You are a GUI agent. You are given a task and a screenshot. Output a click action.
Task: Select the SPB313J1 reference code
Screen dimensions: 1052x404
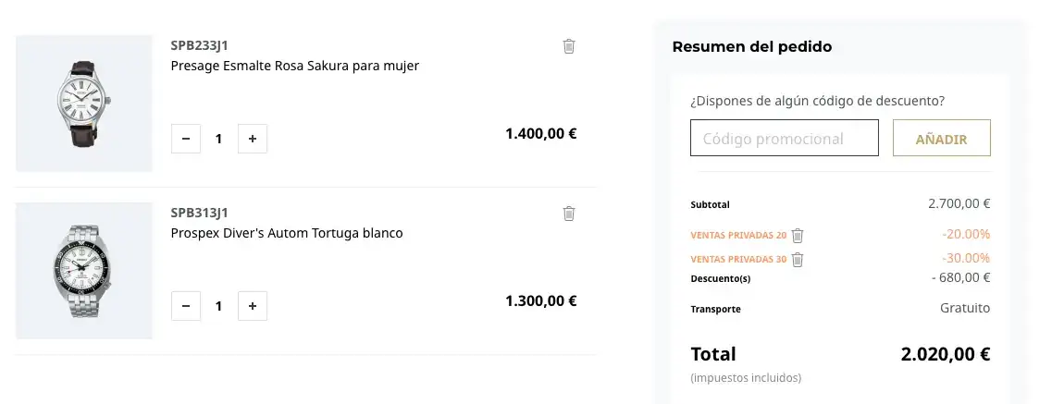coord(199,213)
